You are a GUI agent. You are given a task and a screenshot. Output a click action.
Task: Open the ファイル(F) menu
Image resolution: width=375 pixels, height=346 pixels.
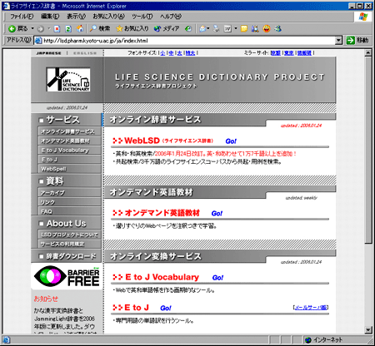point(22,17)
